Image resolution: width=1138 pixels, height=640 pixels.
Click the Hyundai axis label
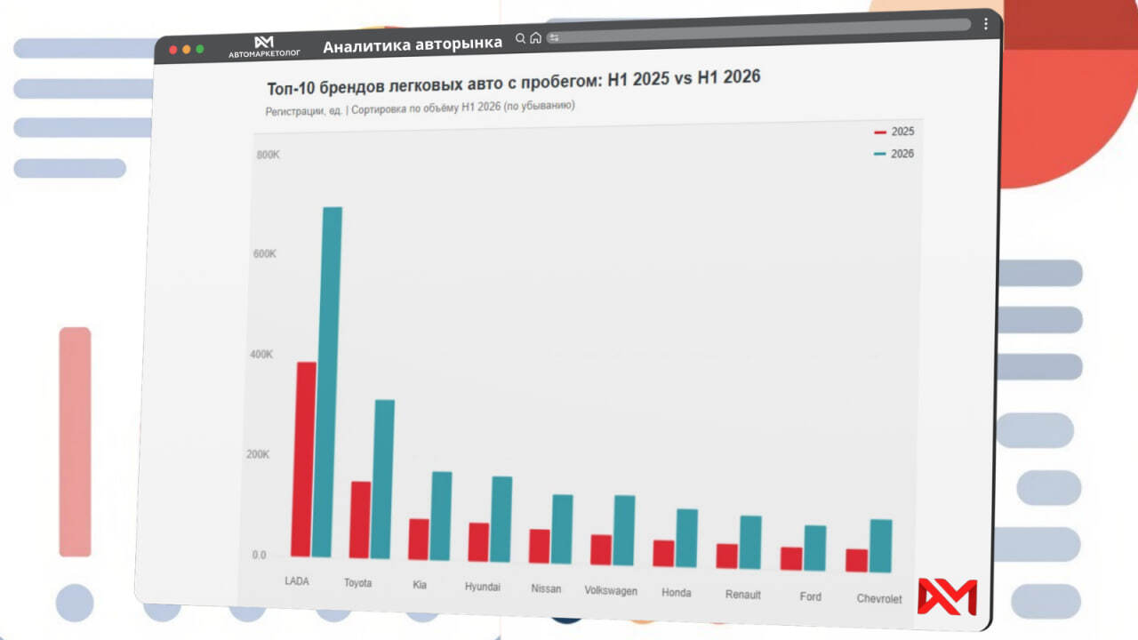point(482,587)
